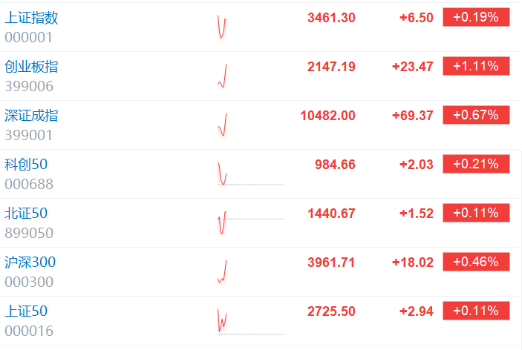The height and width of the screenshot is (350, 522).
Task: Click the 沪深300 mini trend chart
Action: coord(251,271)
